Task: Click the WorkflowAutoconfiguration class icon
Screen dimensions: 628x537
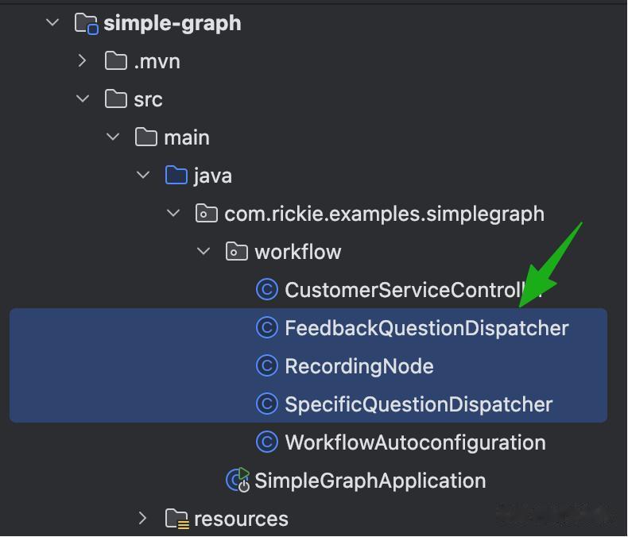Action: coord(266,442)
